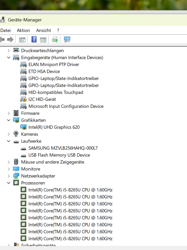Click the Back arrow toolbar button
This screenshot has height=250, width=187.
(x=2, y=39)
